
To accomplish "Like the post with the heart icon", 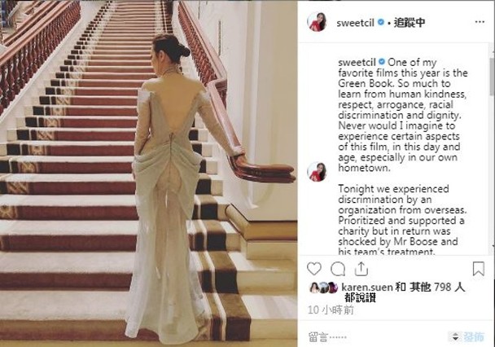I will coord(314,269).
